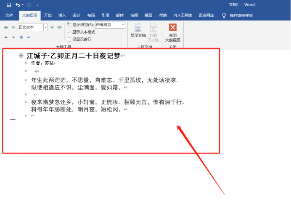Image resolution: width=291 pixels, height=218 pixels.
Task: Click the Expand plus icon in ribbon
Action: 21,37
